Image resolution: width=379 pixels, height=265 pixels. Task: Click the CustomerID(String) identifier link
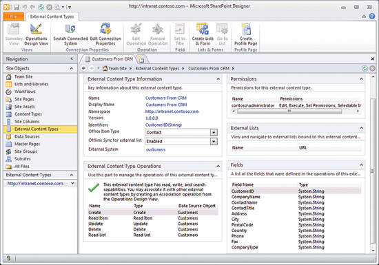pos(163,125)
